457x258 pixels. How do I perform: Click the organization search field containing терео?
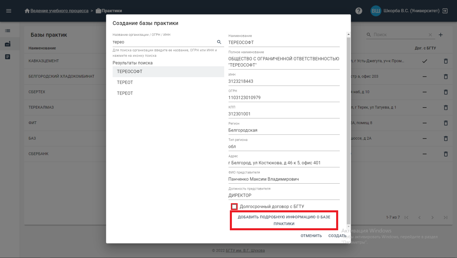point(164,42)
